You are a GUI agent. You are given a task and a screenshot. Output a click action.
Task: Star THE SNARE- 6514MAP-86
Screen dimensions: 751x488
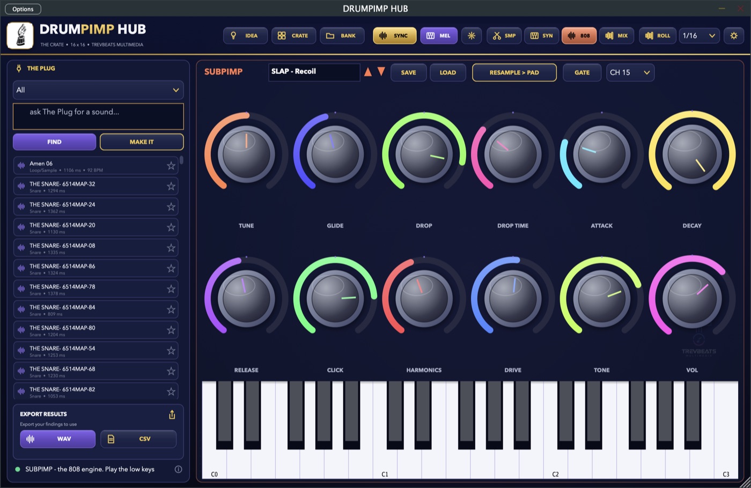pyautogui.click(x=171, y=269)
